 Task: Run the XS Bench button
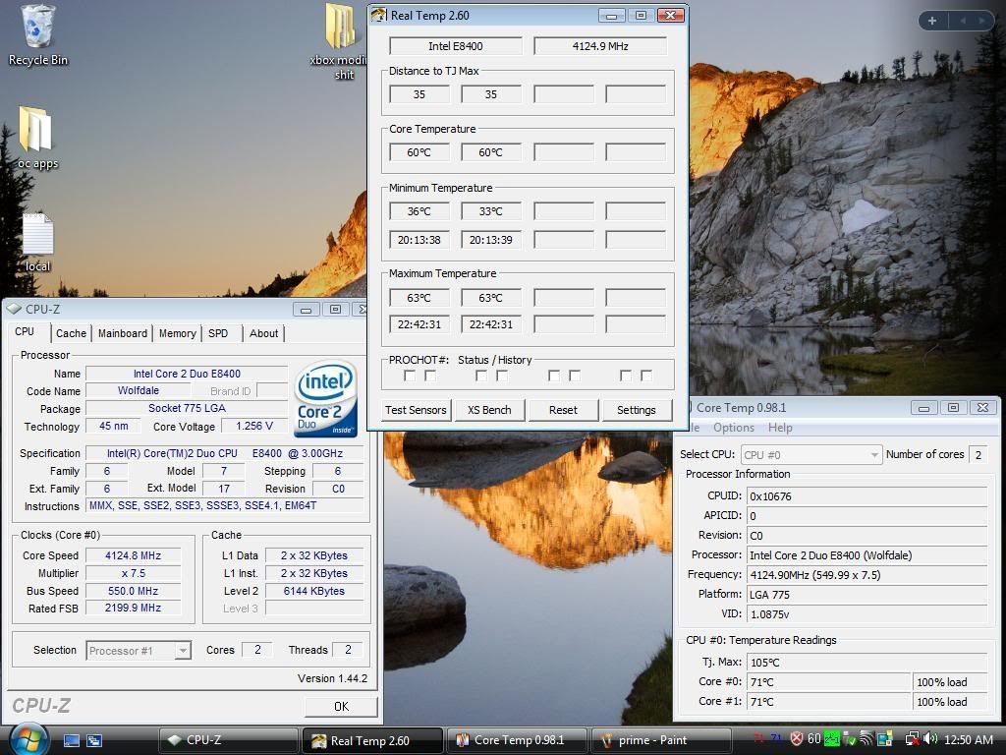[489, 410]
